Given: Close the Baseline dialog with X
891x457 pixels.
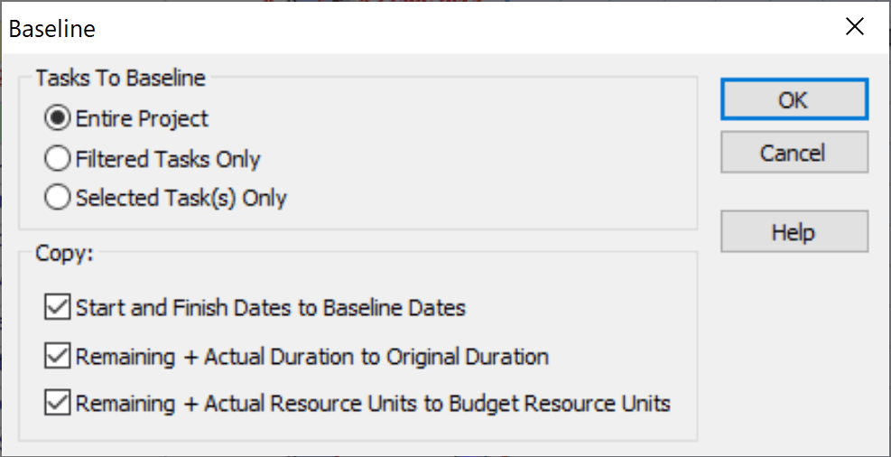Looking at the screenshot, I should point(854,27).
